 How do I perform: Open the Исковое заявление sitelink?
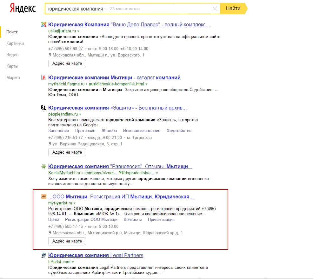142,131
